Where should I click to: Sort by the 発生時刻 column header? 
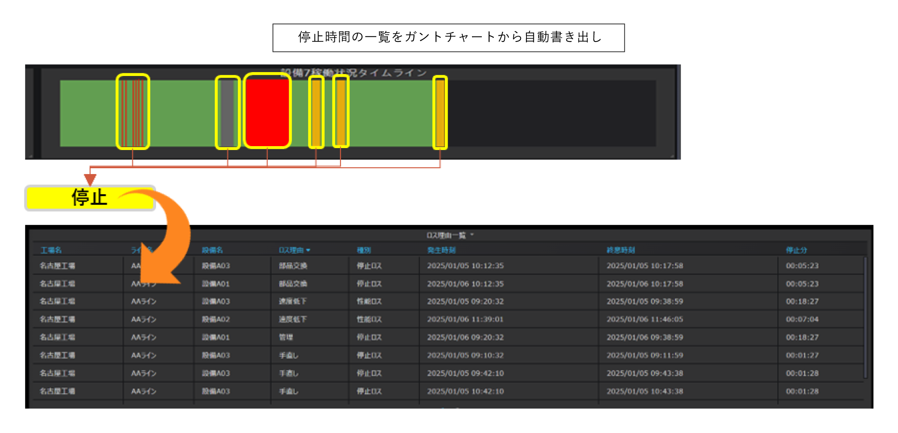coord(441,250)
